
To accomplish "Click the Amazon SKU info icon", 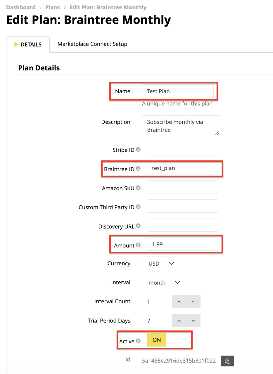I will click(138, 188).
